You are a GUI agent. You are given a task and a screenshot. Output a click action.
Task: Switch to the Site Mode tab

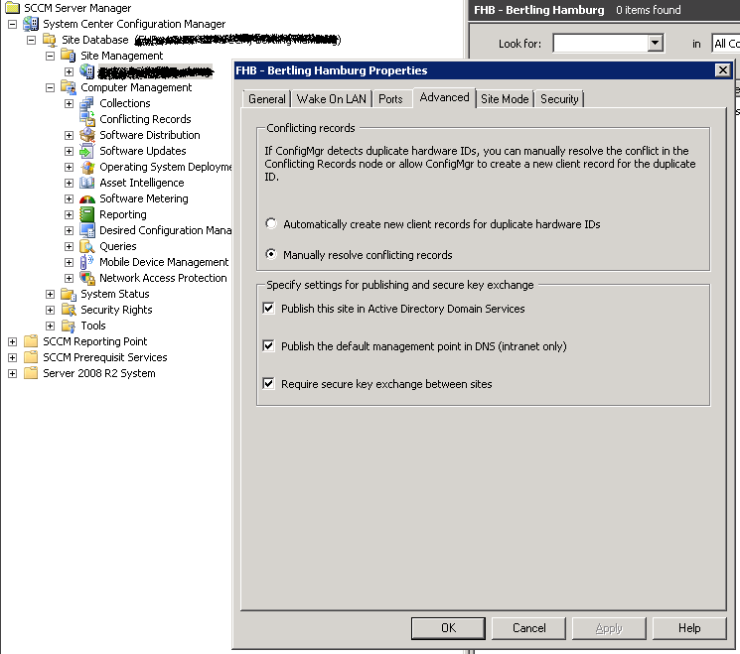(x=505, y=99)
